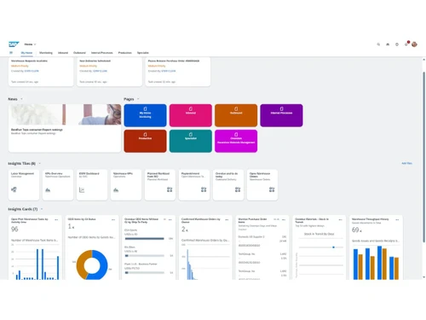The width and height of the screenshot is (426, 320).
Task: Click creator link on Warehouse Requests card
Action: [32, 71]
